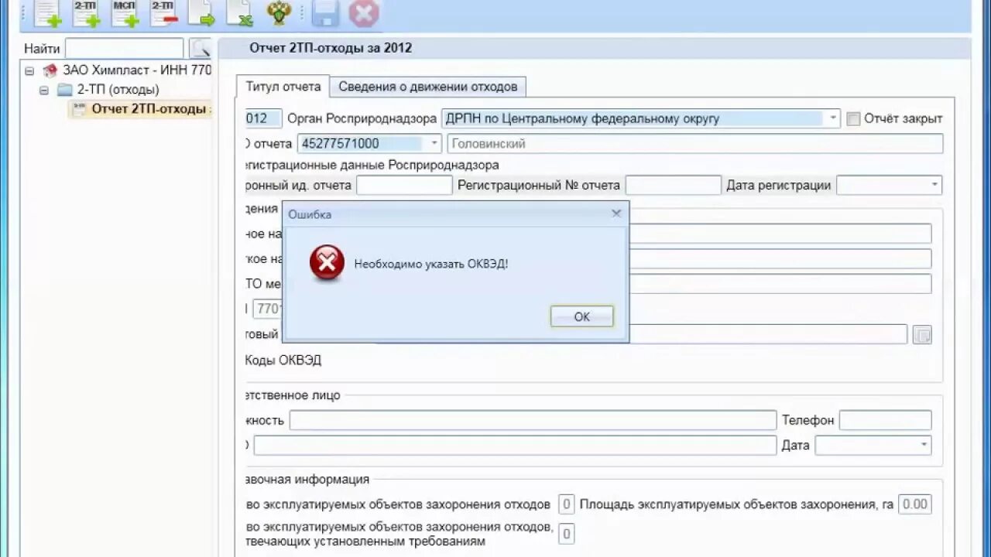Click the 2-ТП (отходы) folder icon
The height and width of the screenshot is (557, 991).
tap(65, 90)
